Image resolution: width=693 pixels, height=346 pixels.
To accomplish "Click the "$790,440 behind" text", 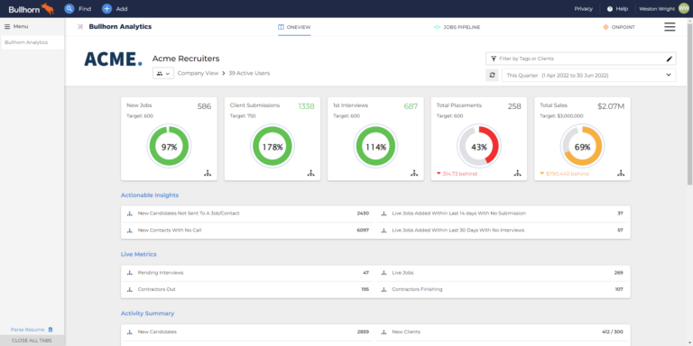I will tap(567, 174).
